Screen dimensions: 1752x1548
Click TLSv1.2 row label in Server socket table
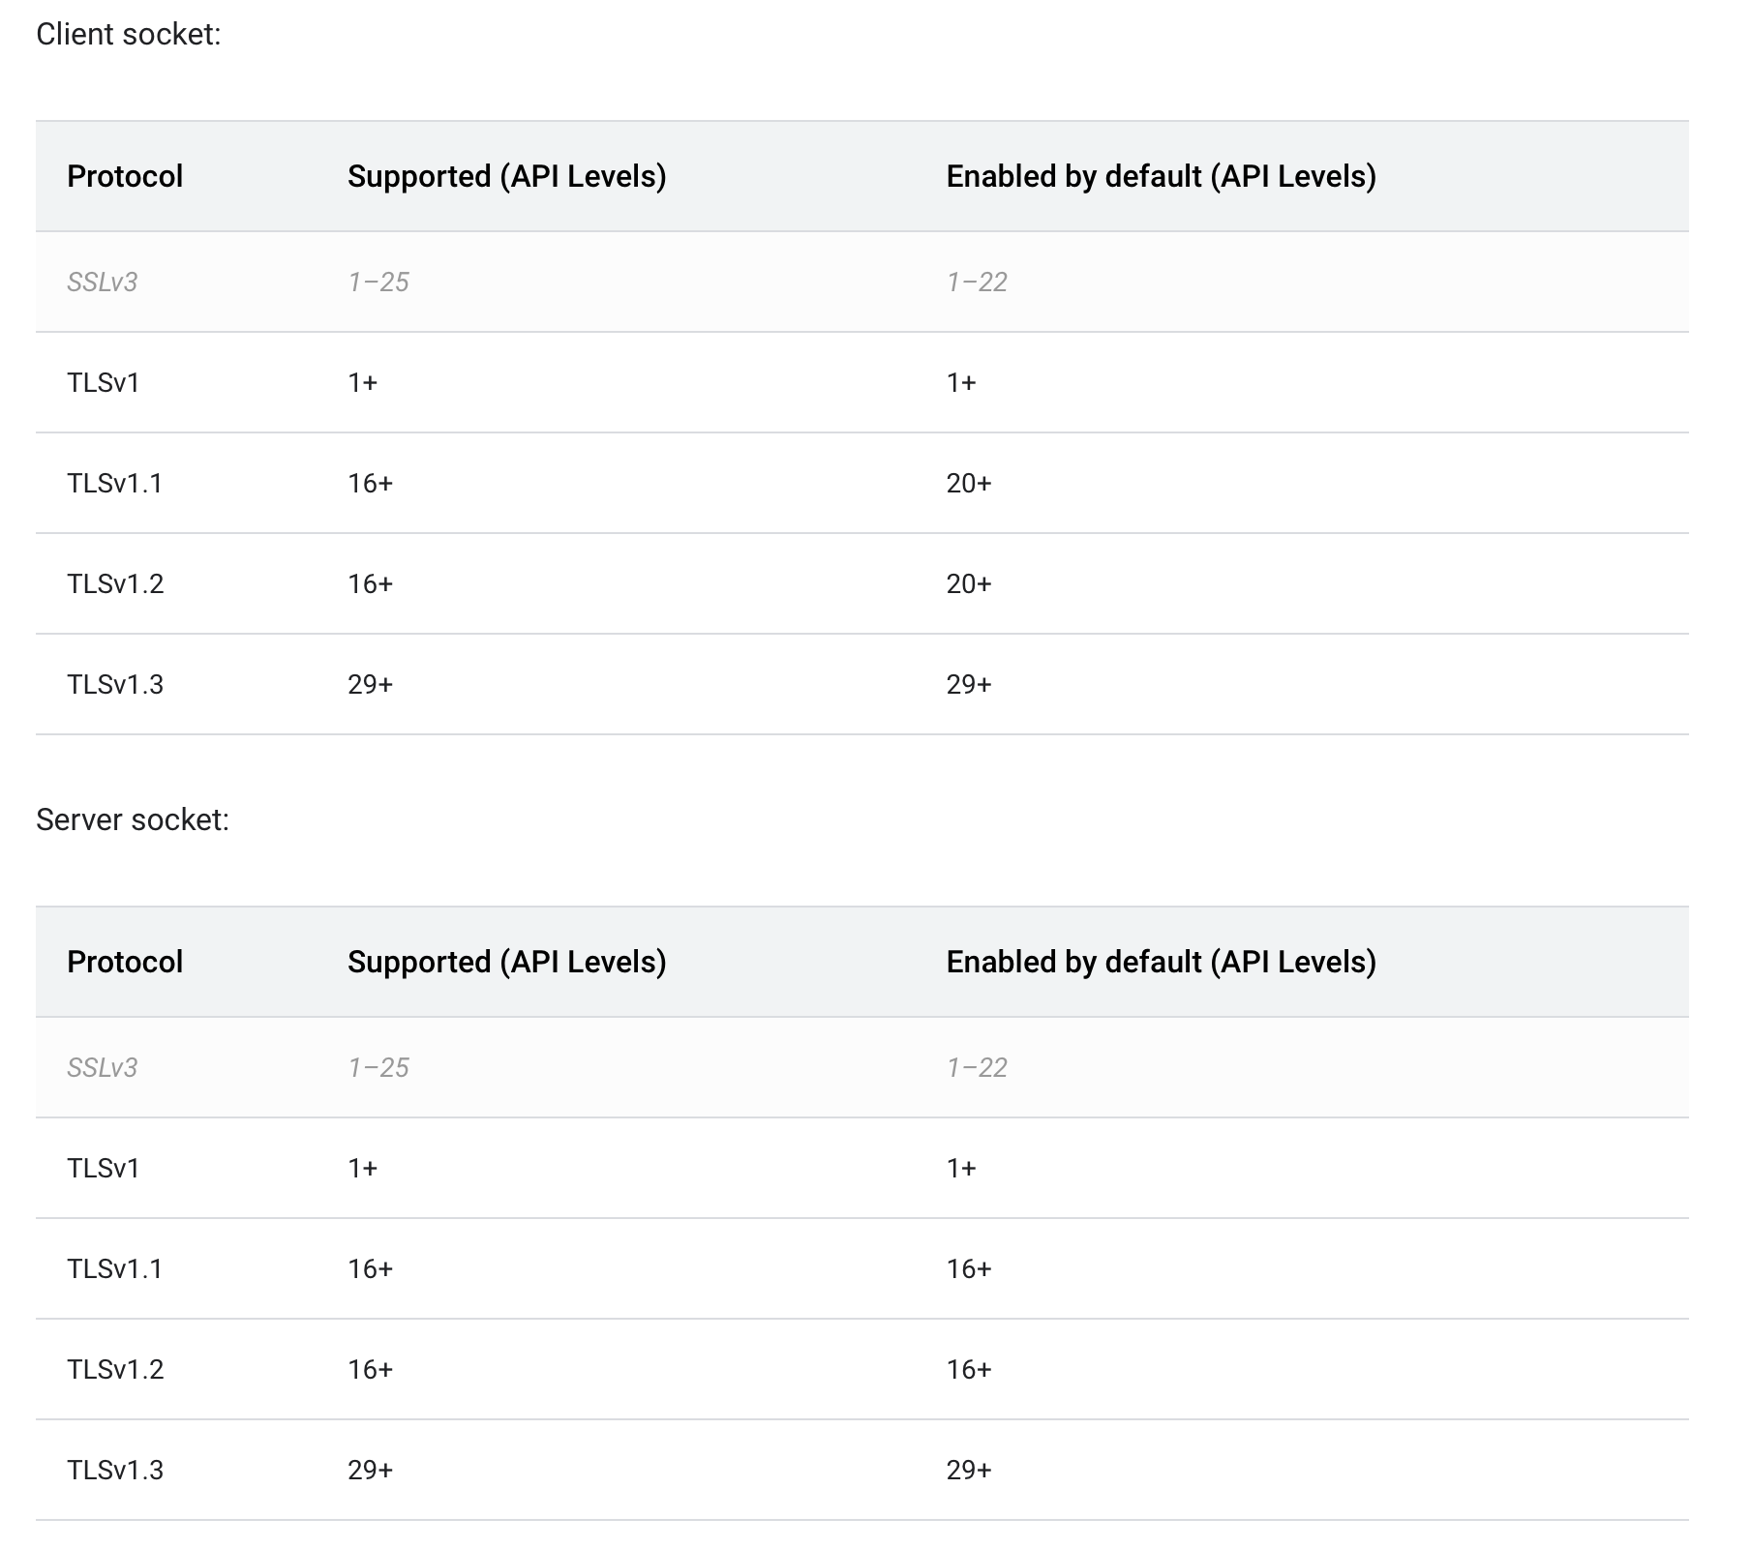pyautogui.click(x=115, y=1370)
